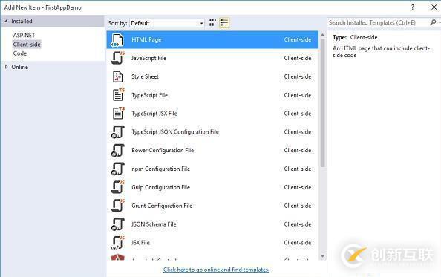Click the template list scrollbar thumb
This screenshot has height=277, width=441.
point(323,102)
